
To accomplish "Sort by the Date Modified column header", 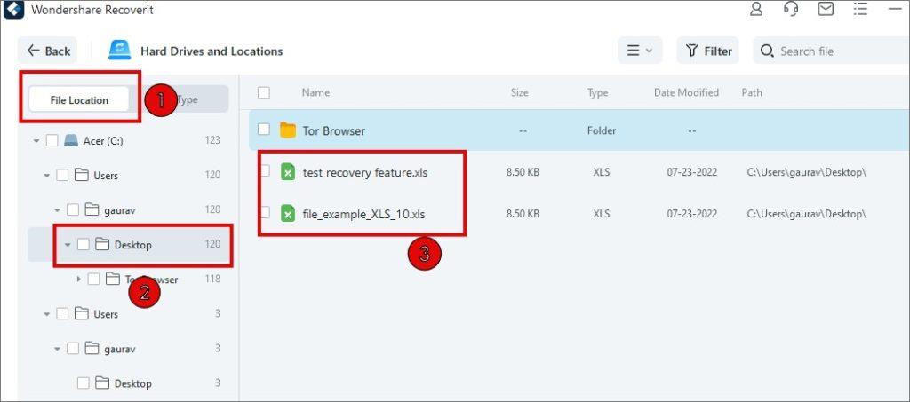I will pyautogui.click(x=686, y=92).
